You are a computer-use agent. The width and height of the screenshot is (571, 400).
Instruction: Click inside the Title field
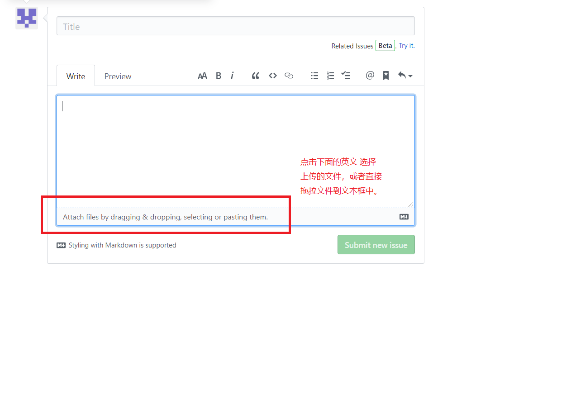(x=235, y=26)
